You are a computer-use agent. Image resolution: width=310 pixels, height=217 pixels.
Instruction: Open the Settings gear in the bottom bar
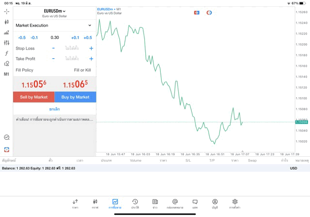point(235,203)
